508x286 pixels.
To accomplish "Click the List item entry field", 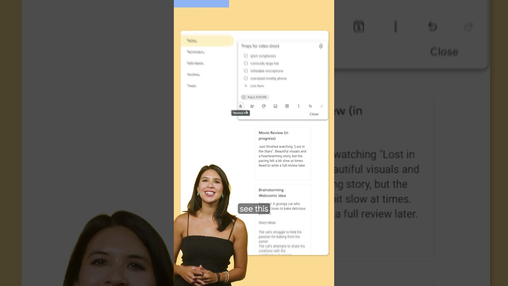I will 257,86.
